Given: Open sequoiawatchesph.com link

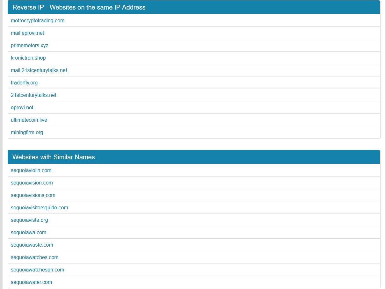Looking at the screenshot, I should [38, 270].
